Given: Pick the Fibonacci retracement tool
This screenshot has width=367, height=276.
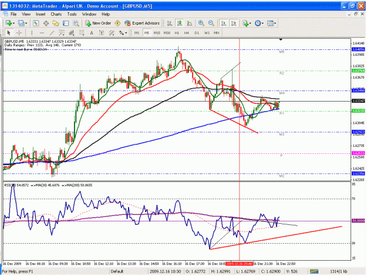Looking at the screenshot, I should 82,33.
